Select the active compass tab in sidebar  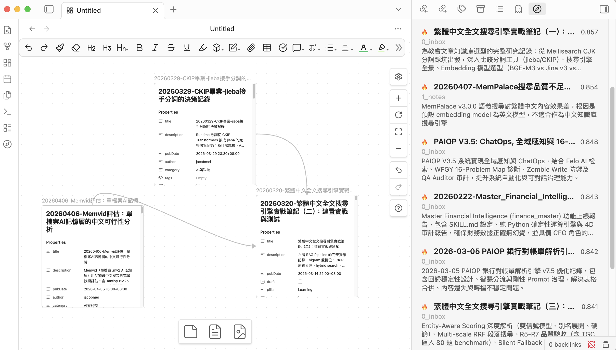[537, 9]
